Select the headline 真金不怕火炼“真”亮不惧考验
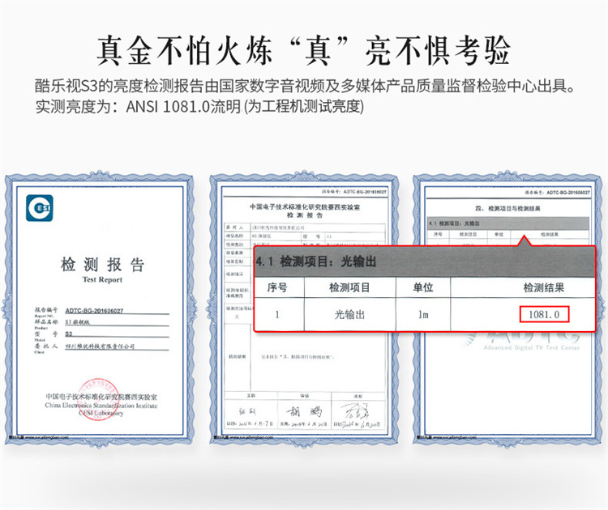 303,51
